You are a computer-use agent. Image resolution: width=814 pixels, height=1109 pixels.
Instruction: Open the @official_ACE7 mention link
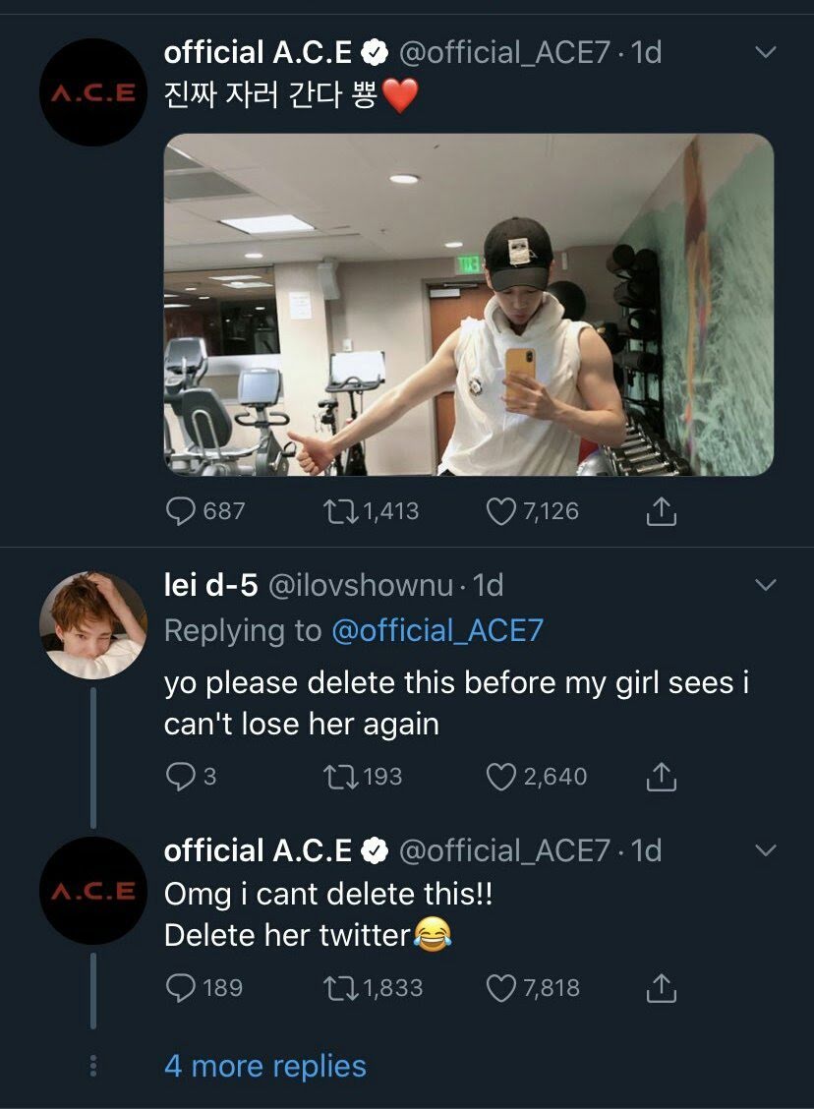click(x=437, y=630)
